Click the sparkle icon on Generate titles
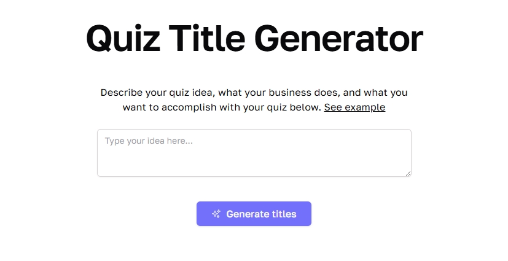The height and width of the screenshot is (261, 508). (x=216, y=214)
